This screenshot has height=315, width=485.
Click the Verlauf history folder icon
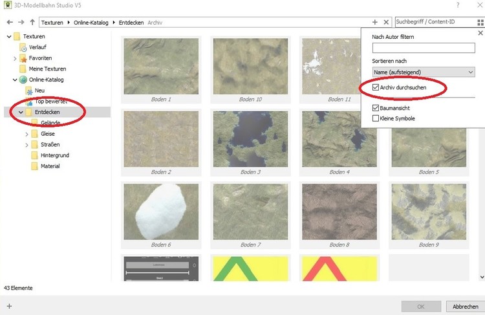(23, 47)
